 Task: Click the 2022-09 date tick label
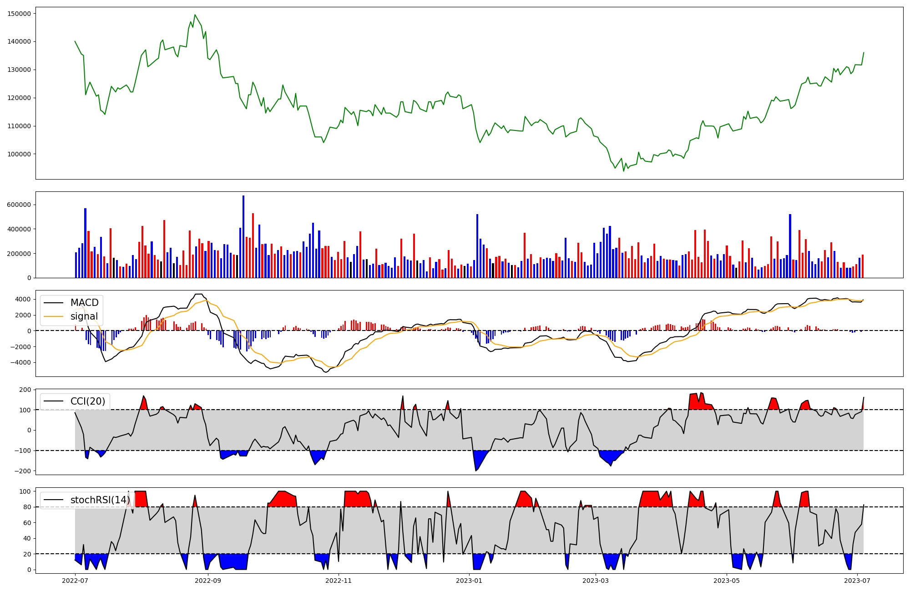(x=208, y=581)
